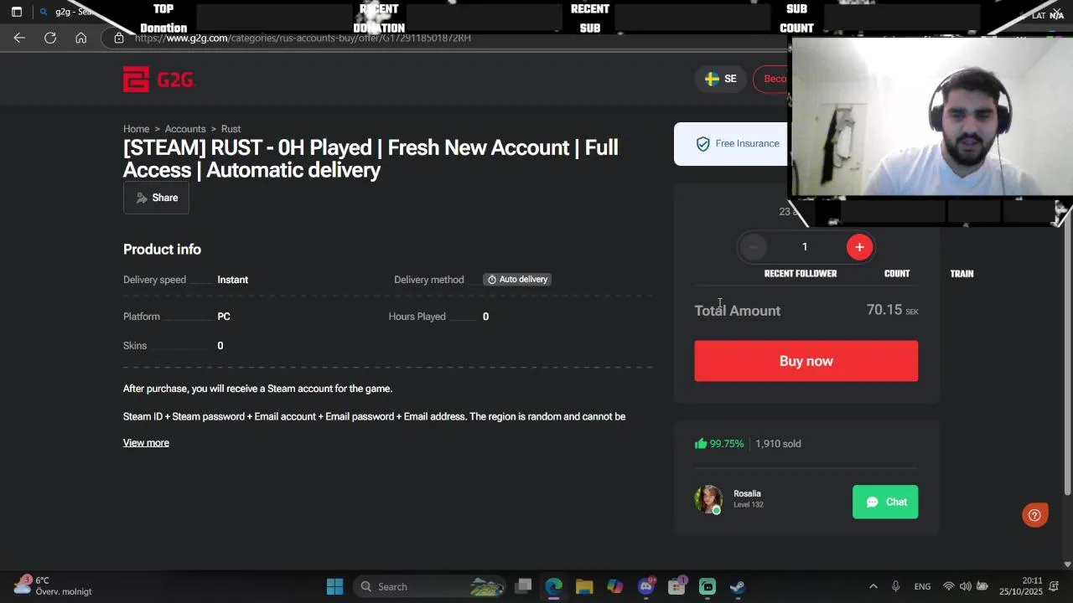Viewport: 1073px width, 603px height.
Task: Select the Instant delivery speed value
Action: point(232,280)
